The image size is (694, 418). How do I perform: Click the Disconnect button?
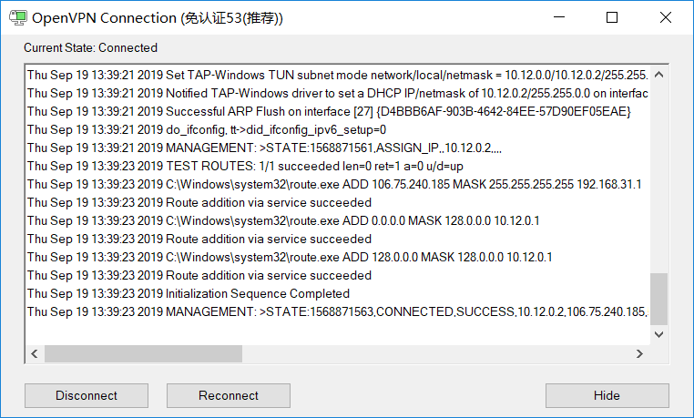87,395
